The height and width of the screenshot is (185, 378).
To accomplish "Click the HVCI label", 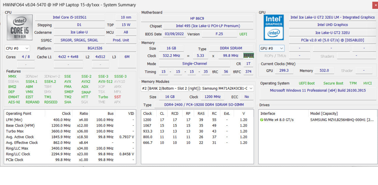I will pyautogui.click(x=367, y=83).
